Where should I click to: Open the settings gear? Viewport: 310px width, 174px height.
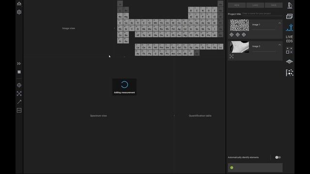pos(19,12)
